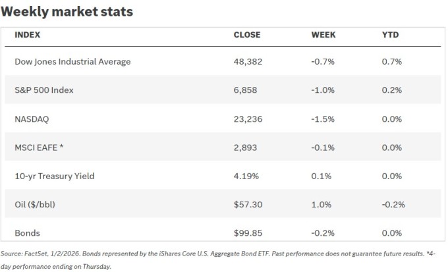Click the Bonds row label
Viewport: 448px width, 272px height.
(28, 233)
